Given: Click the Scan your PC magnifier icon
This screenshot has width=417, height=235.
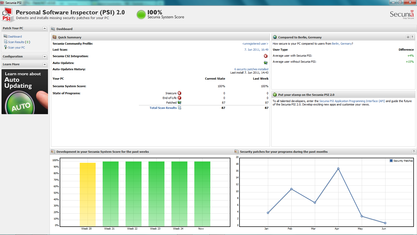Looking at the screenshot, I should click(x=5, y=47).
